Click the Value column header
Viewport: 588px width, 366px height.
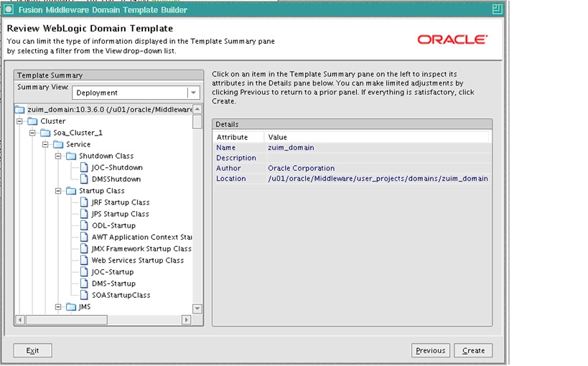pyautogui.click(x=377, y=137)
